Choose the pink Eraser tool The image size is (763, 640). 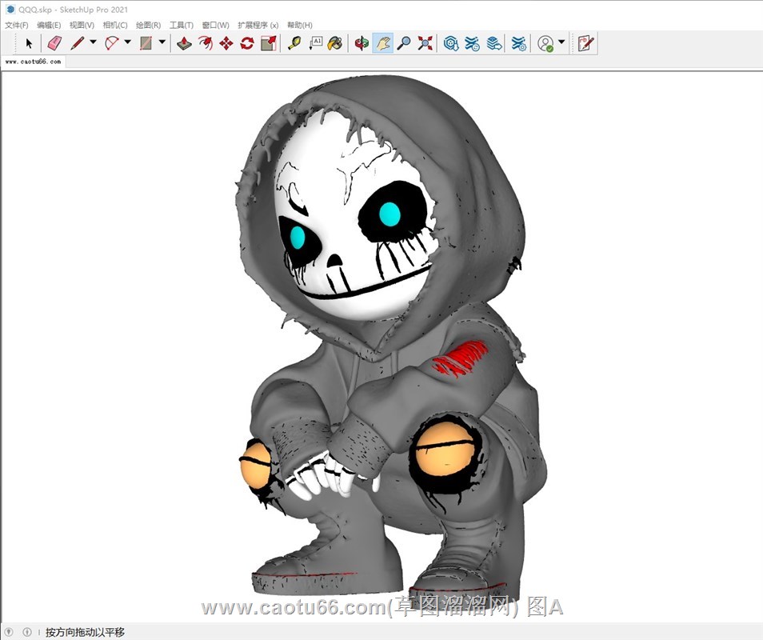54,43
